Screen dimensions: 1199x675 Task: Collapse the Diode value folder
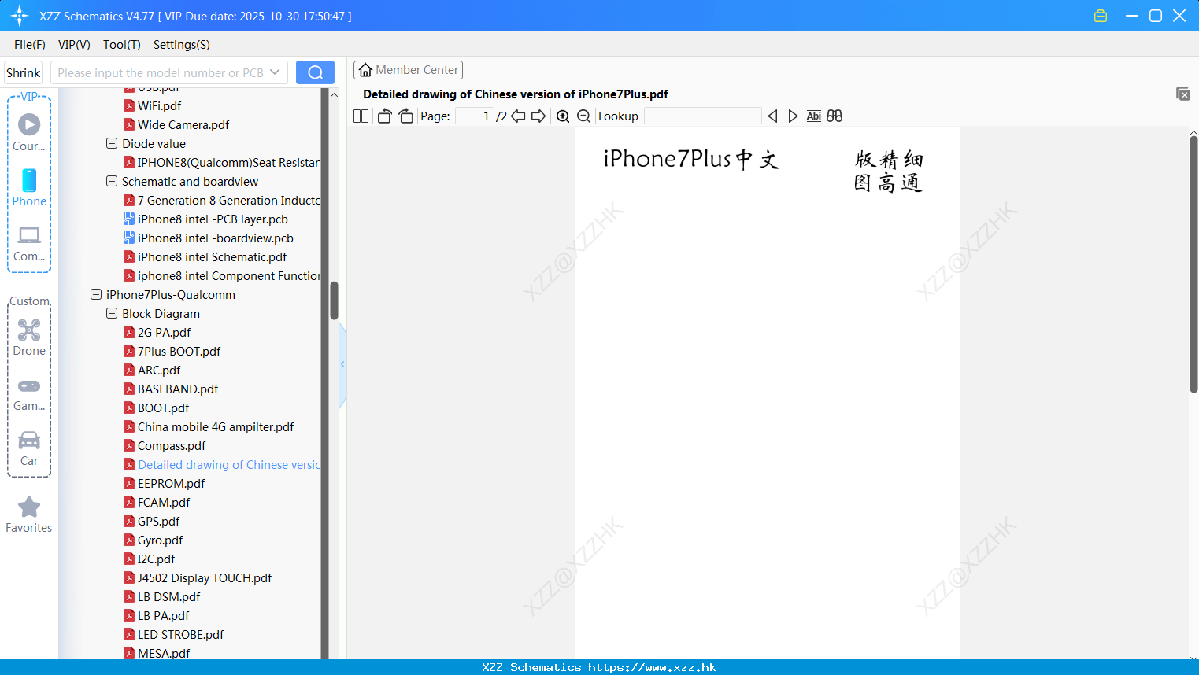point(112,143)
